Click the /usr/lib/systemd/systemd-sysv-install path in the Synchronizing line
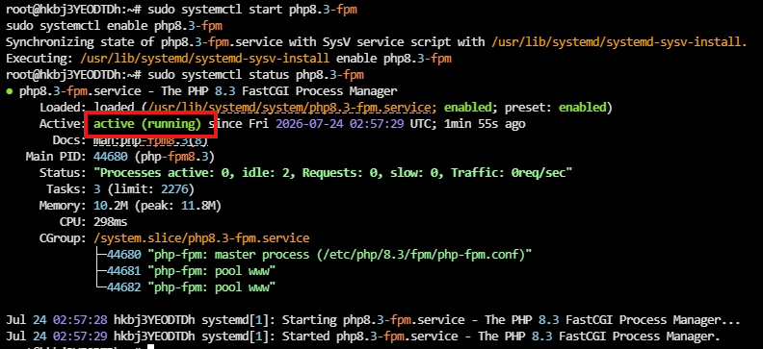 (x=618, y=42)
